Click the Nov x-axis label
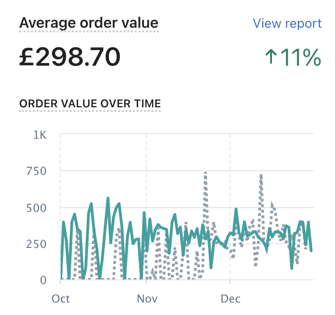The width and height of the screenshot is (335, 315). pyautogui.click(x=146, y=298)
